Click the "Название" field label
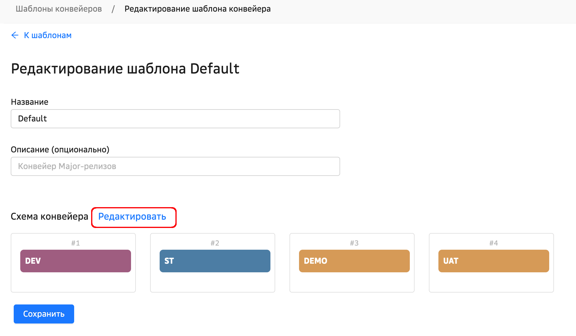 (29, 102)
